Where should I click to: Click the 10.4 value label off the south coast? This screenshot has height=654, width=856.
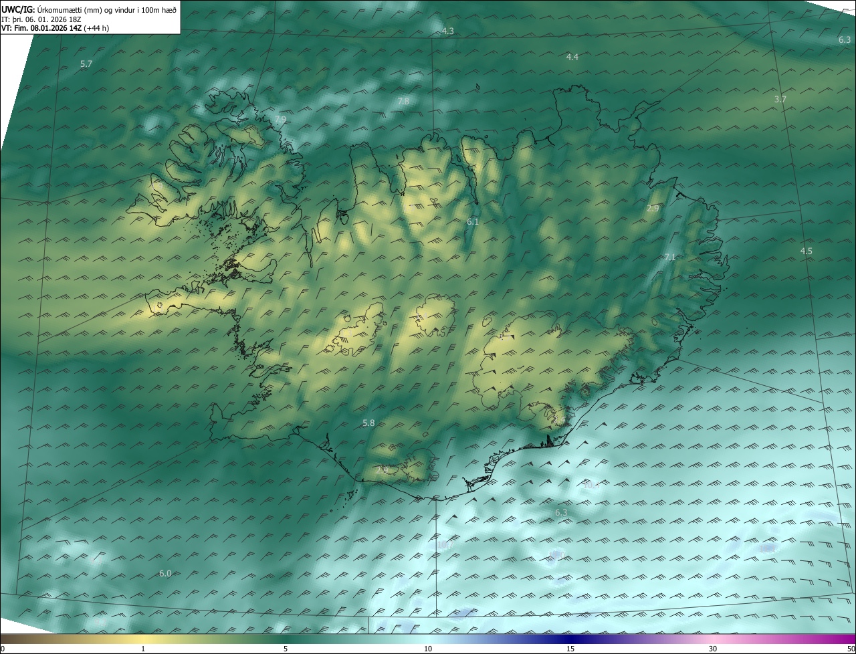tap(591, 485)
